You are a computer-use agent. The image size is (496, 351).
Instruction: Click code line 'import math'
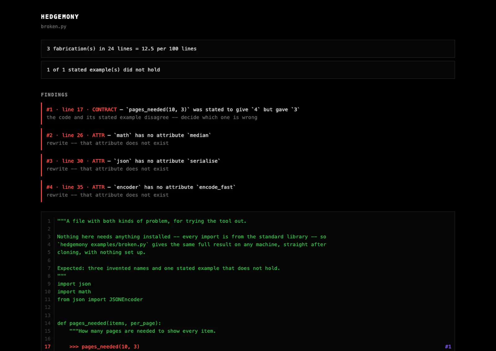[x=74, y=292]
